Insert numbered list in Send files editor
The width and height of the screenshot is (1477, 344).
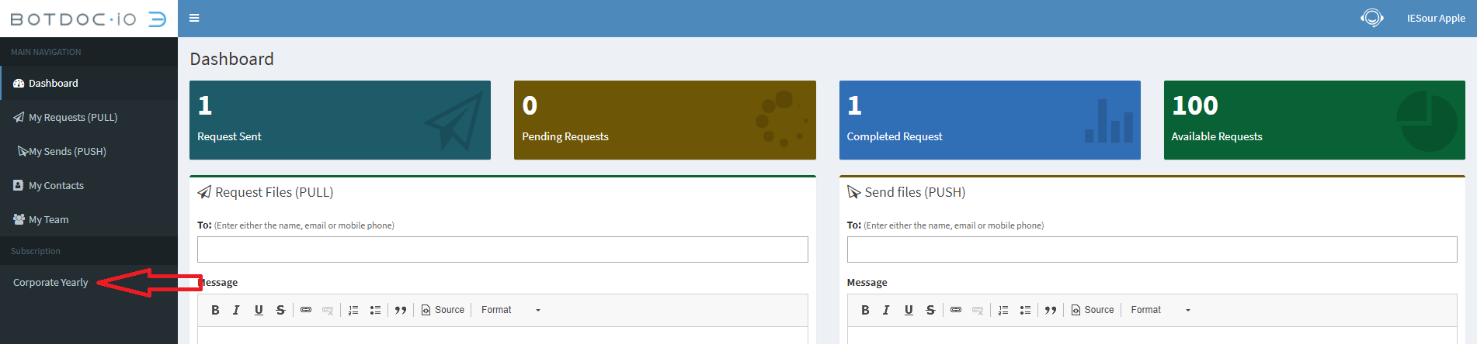click(x=1003, y=310)
